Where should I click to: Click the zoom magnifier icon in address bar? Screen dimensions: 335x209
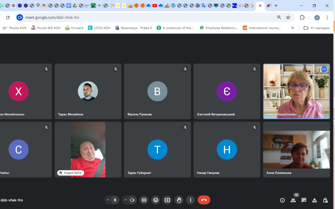(279, 18)
